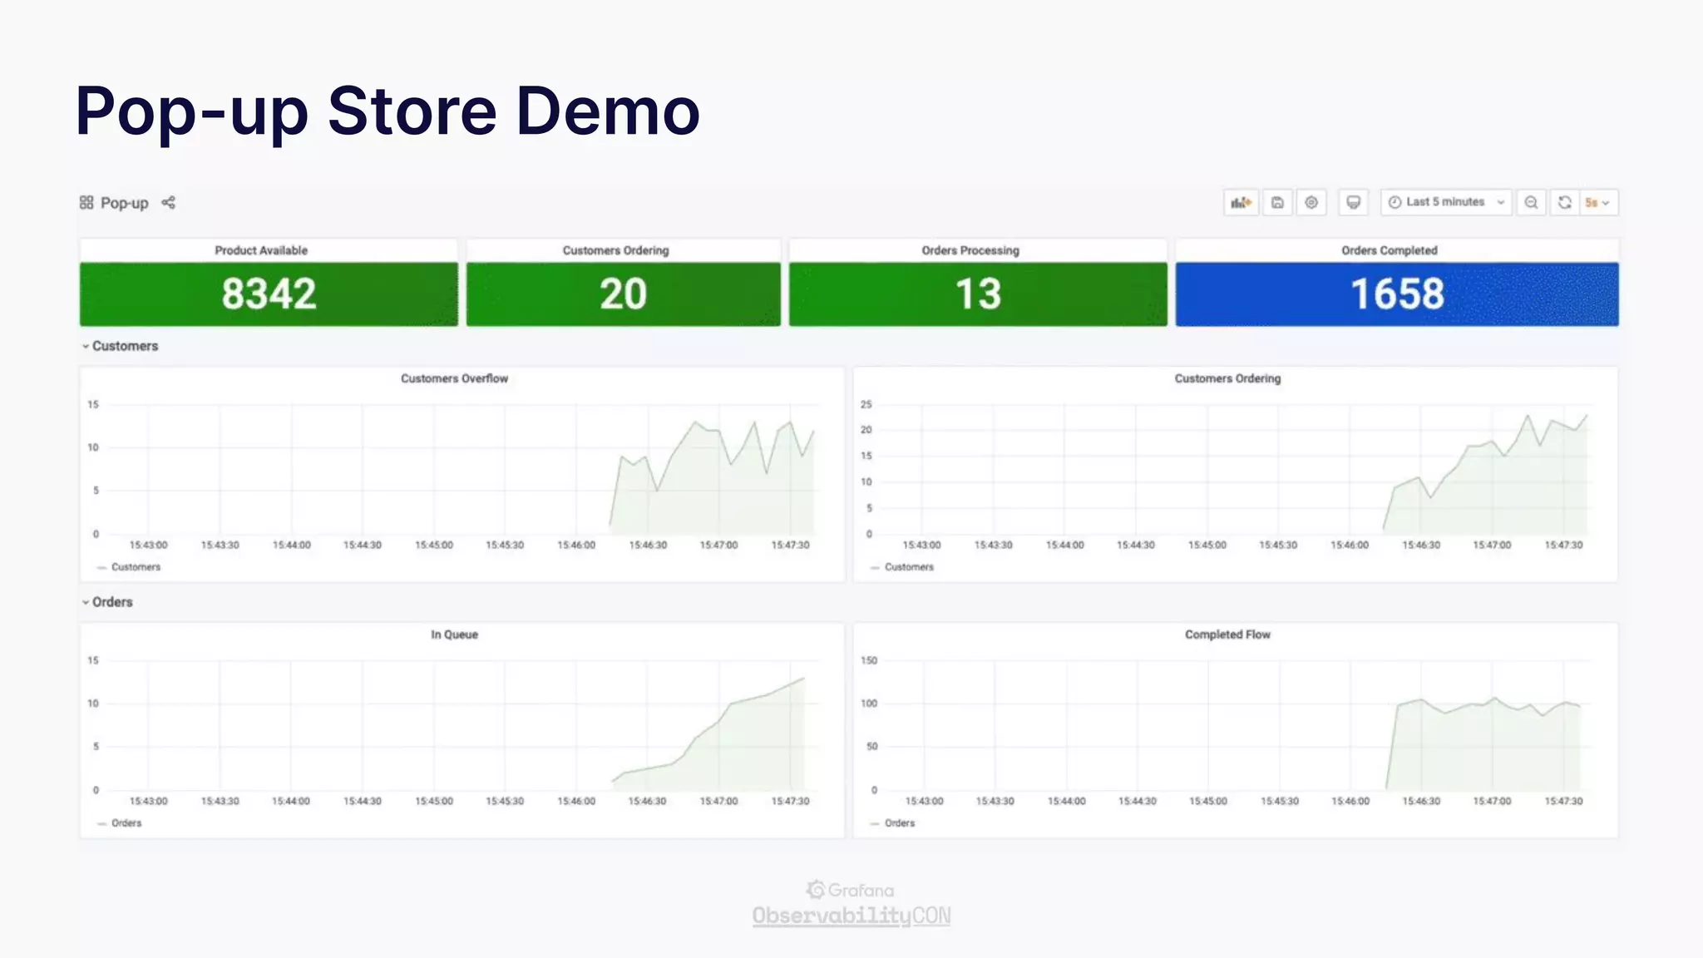Click the Add panel icon
The image size is (1703, 958).
click(1241, 202)
